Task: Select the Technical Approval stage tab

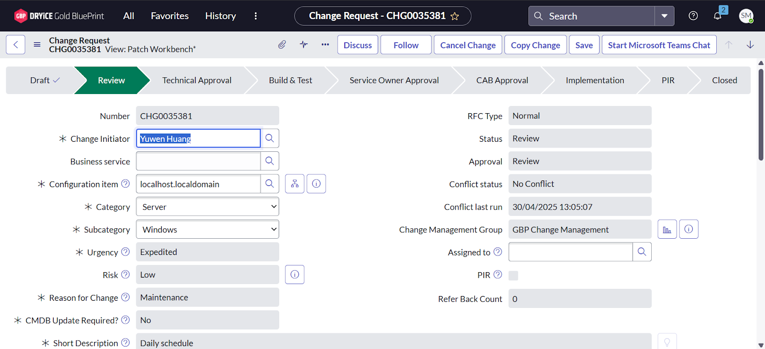Action: (197, 80)
